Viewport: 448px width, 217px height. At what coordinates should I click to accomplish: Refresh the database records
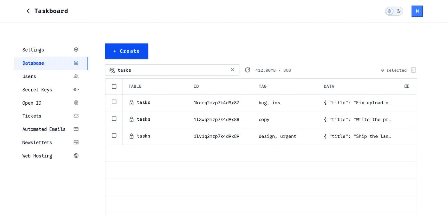pos(247,70)
